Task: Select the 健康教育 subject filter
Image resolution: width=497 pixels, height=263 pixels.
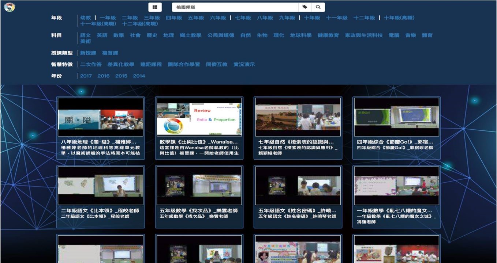Action: [328, 35]
